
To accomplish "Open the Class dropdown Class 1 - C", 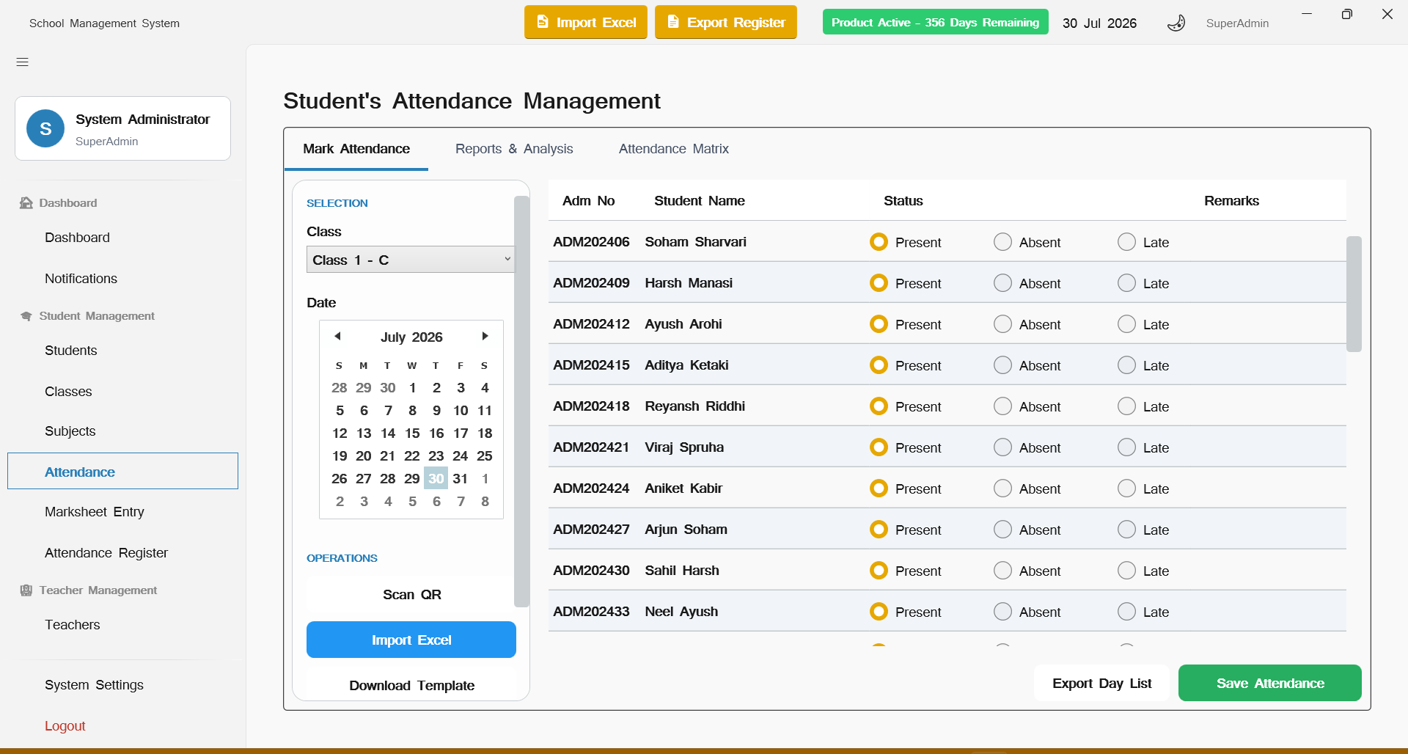I will pos(411,260).
